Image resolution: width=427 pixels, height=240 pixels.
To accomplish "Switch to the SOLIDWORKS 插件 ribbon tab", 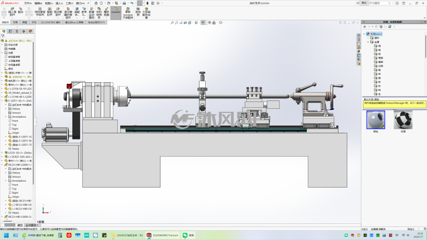I will 51,22.
